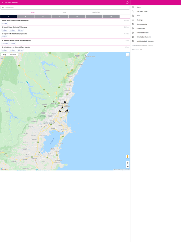This screenshot has height=242, width=181.
Task: Click the Diocese website globe icon
Action: click(x=133, y=24)
